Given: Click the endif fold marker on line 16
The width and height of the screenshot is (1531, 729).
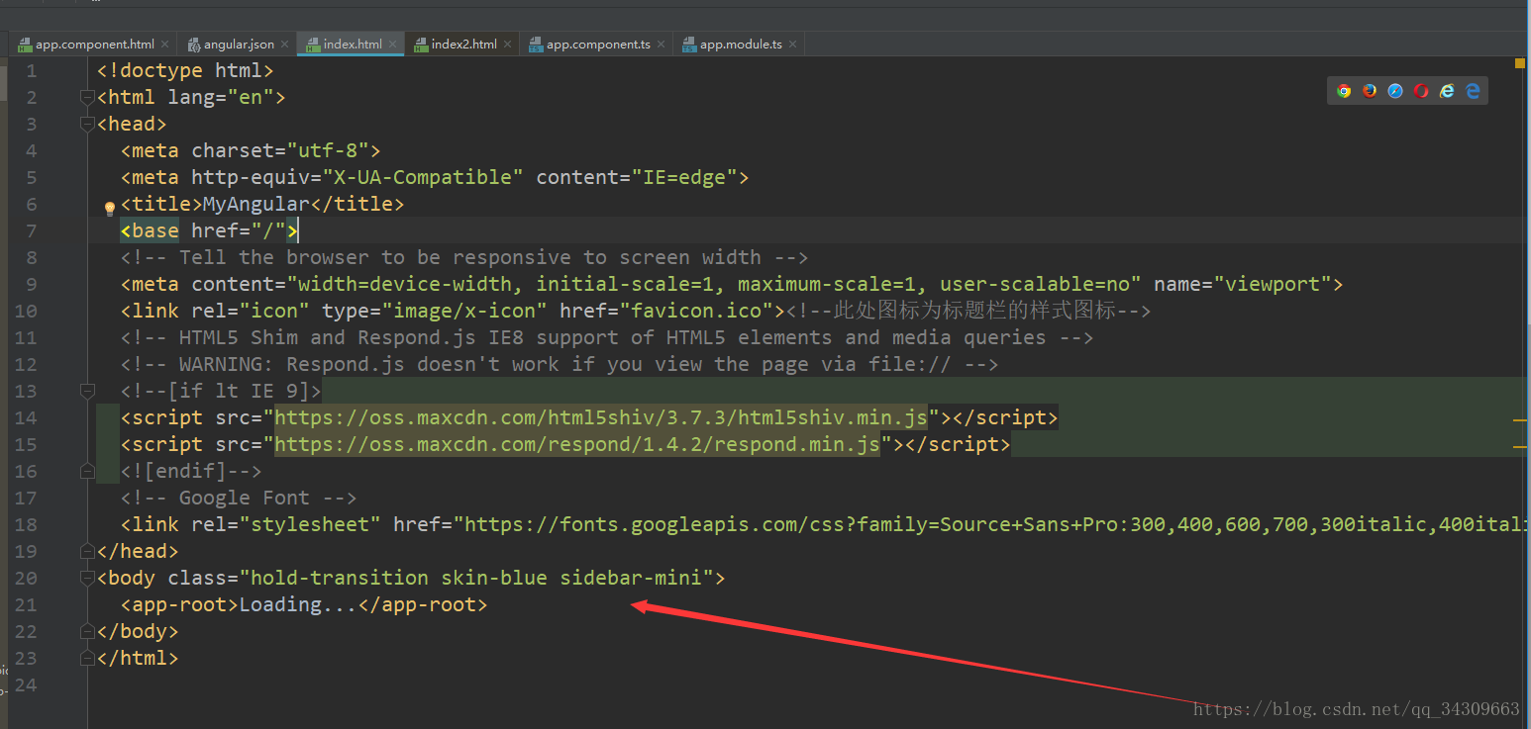Looking at the screenshot, I should pos(87,471).
